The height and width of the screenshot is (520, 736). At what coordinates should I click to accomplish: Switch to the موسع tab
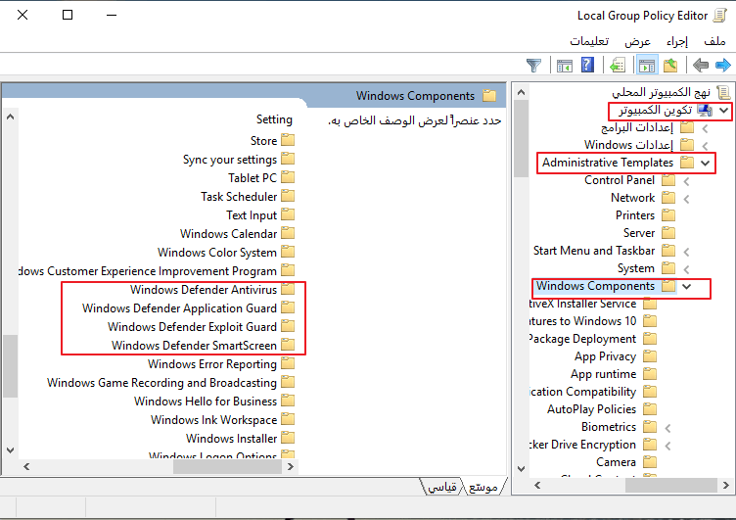click(483, 487)
